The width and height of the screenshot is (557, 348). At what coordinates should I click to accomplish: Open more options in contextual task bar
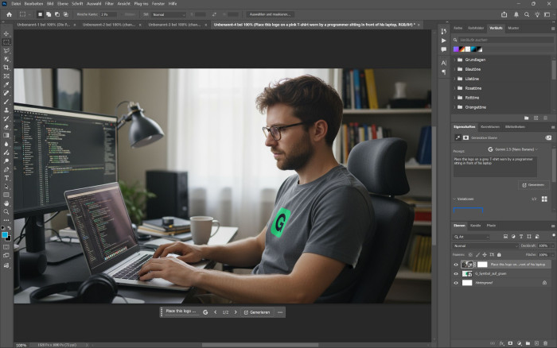(280, 312)
